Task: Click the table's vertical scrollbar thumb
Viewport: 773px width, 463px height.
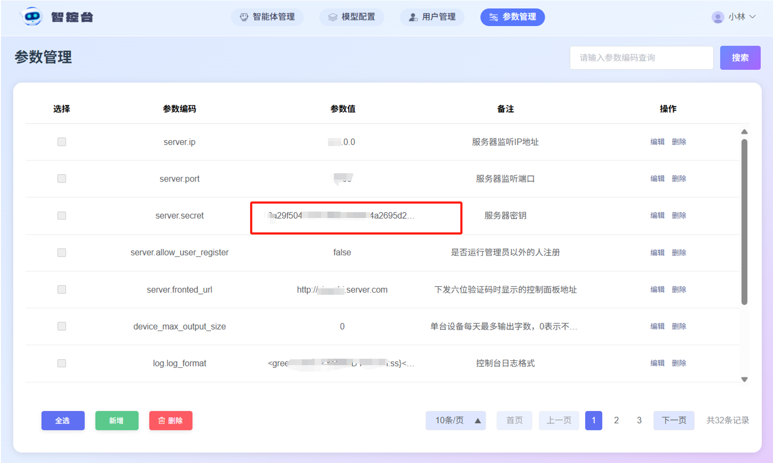Action: pos(744,222)
